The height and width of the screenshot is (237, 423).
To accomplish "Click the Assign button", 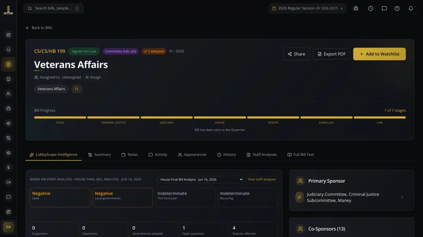I will (93, 77).
